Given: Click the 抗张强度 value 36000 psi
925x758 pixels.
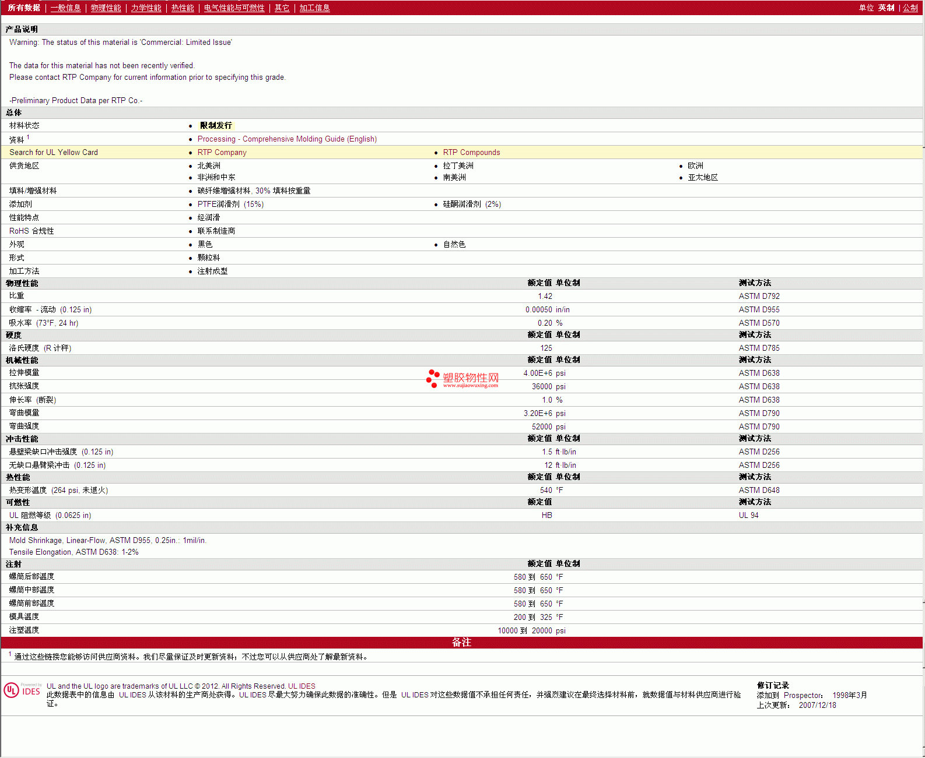Looking at the screenshot, I should [549, 387].
